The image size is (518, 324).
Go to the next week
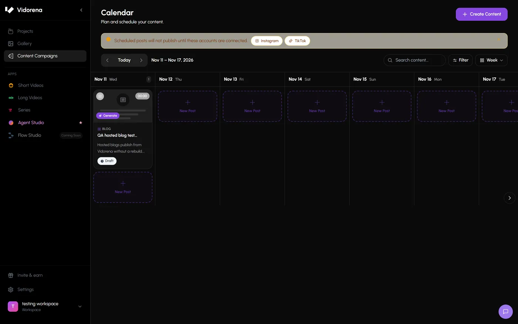tap(141, 60)
